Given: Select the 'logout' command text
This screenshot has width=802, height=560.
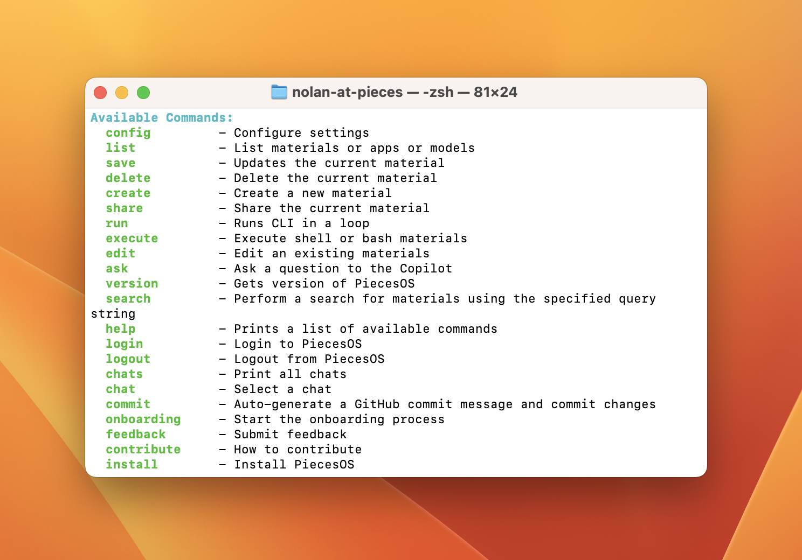Looking at the screenshot, I should tap(128, 359).
